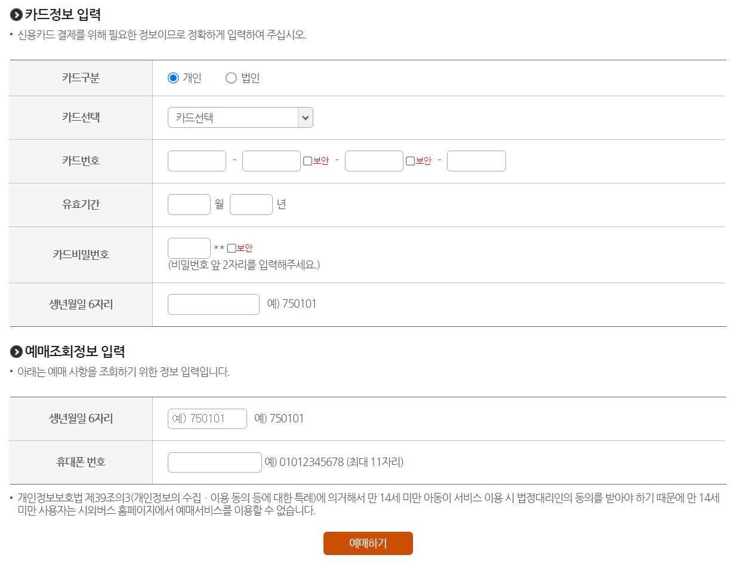Select the 개인 card type radio button
This screenshot has width=746, height=564.
click(173, 78)
